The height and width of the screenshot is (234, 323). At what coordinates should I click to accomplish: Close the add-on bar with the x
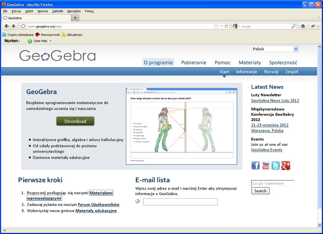(4, 230)
